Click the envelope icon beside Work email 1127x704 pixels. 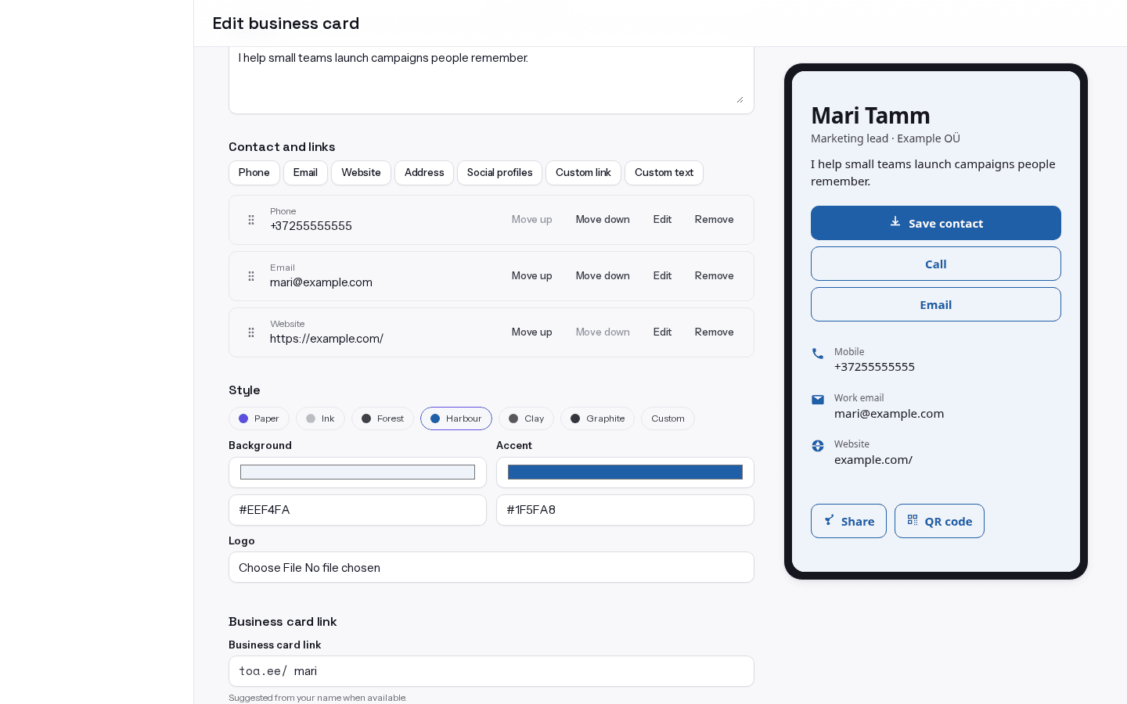coord(818,400)
